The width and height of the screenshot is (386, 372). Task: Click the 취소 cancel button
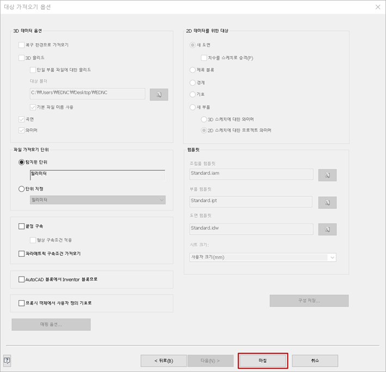315,361
